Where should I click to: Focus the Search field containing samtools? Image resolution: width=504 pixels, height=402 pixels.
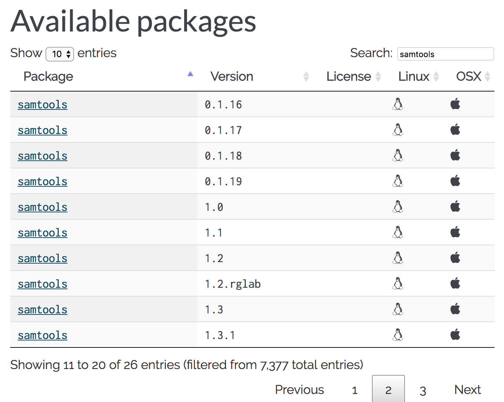pyautogui.click(x=445, y=54)
